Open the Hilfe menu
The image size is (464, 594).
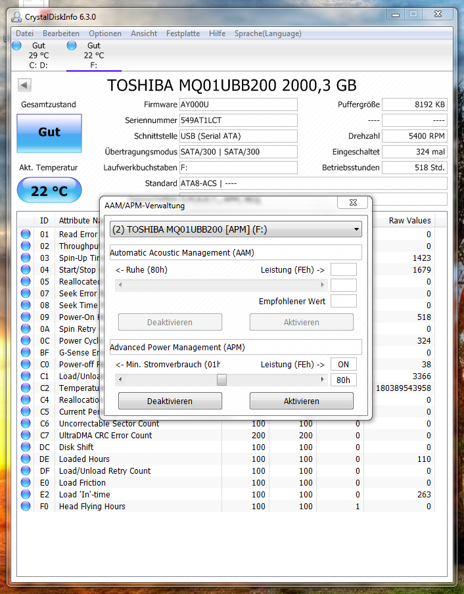[217, 34]
